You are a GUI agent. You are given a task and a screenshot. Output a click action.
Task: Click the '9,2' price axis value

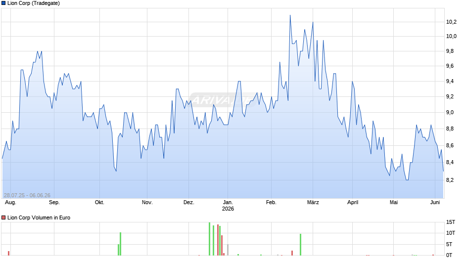tap(450, 97)
